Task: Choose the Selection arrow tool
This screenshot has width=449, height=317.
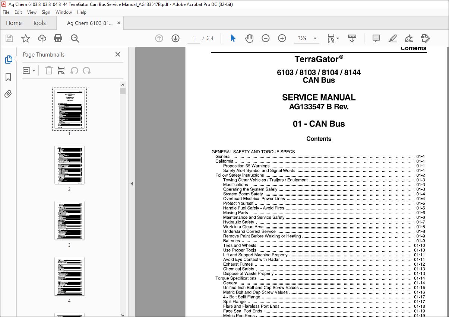Action: coord(233,38)
